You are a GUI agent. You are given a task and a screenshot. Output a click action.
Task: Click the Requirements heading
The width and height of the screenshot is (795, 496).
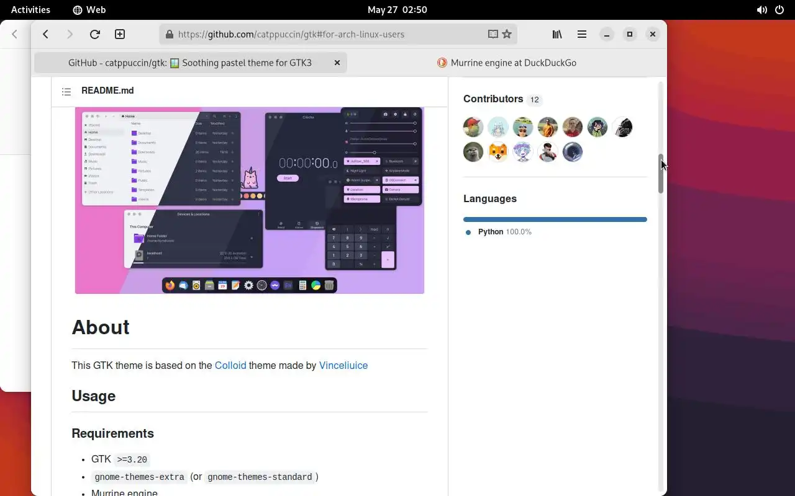112,433
